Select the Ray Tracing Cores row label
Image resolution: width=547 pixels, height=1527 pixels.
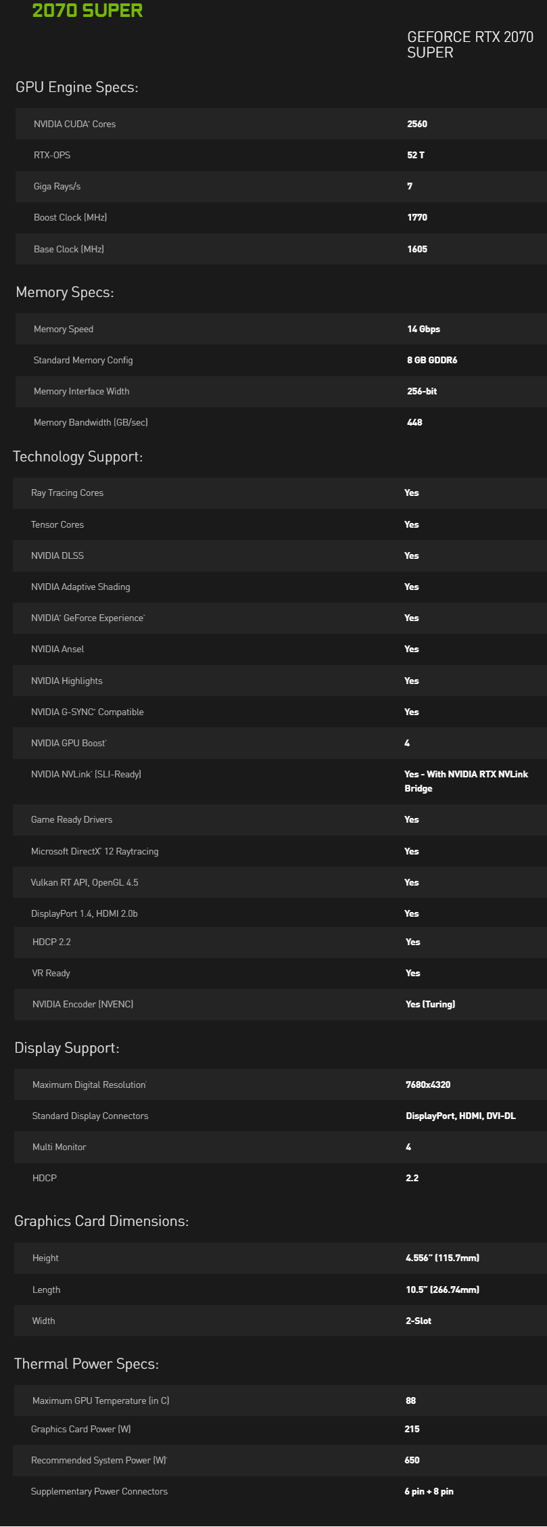pos(67,493)
